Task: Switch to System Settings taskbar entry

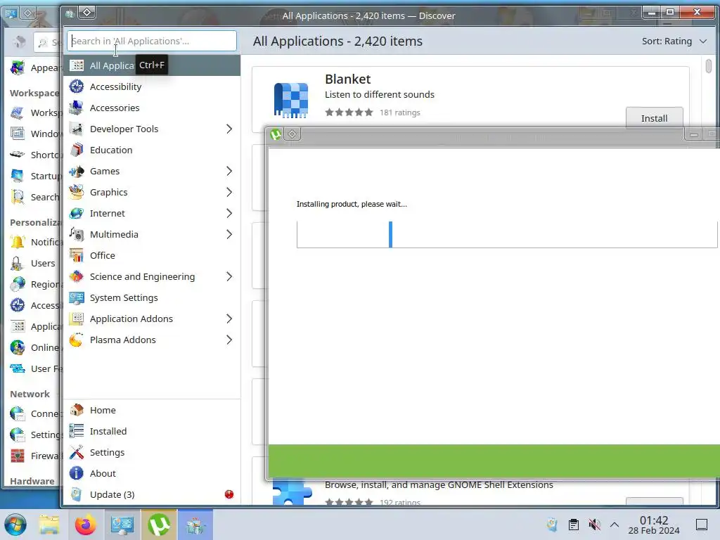Action: pyautogui.click(x=122, y=525)
